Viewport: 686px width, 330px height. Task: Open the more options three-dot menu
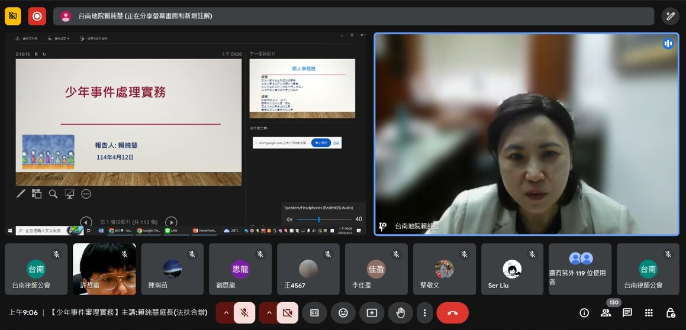click(424, 313)
